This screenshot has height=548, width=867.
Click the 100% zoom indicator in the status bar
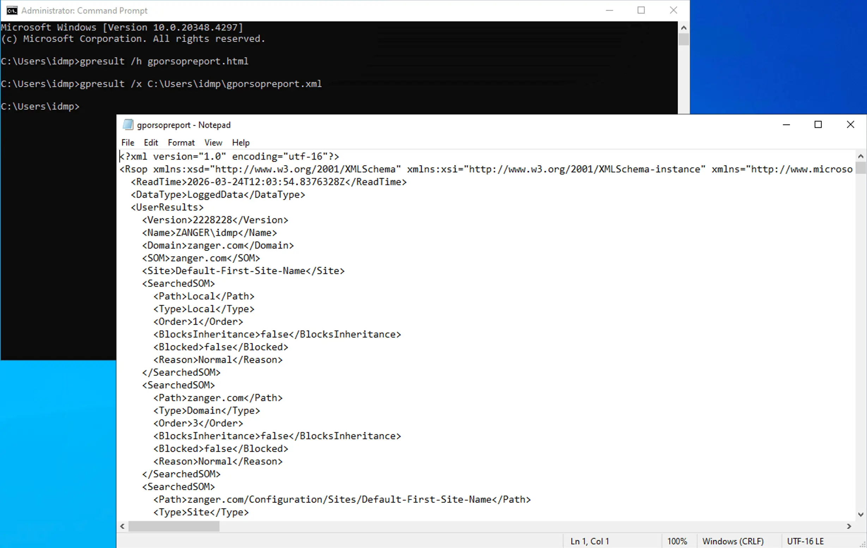pos(677,541)
